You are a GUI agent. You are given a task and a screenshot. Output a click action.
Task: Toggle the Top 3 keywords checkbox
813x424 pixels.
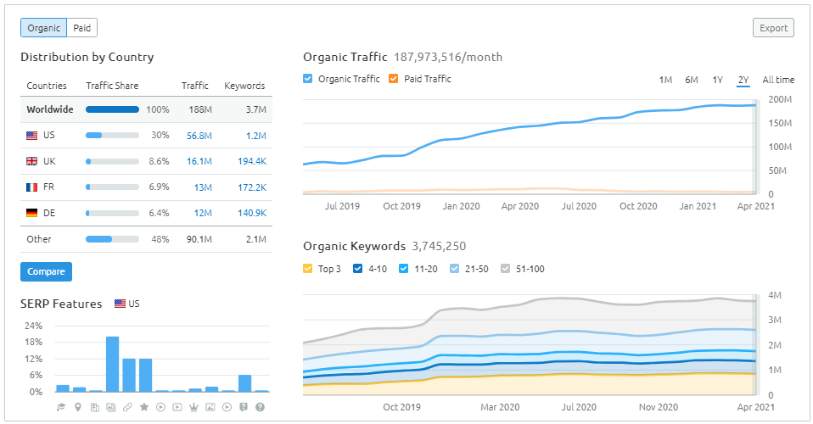click(307, 269)
